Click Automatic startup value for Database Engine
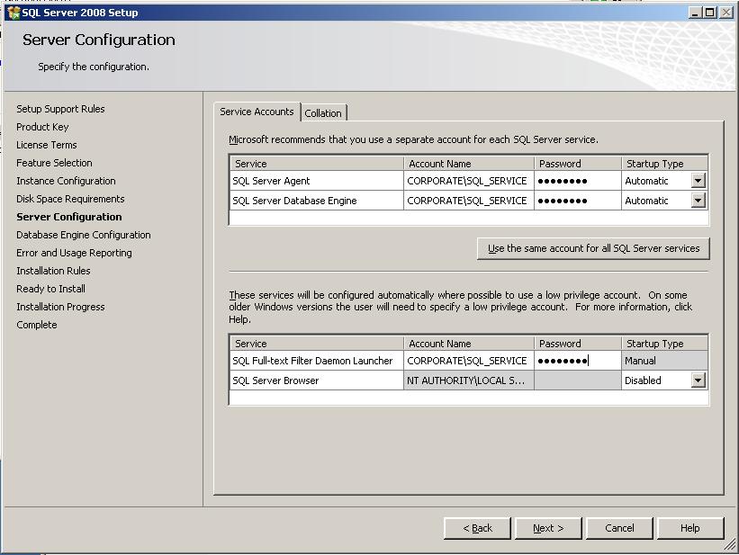Screen dimensions: 739x555 coord(646,201)
